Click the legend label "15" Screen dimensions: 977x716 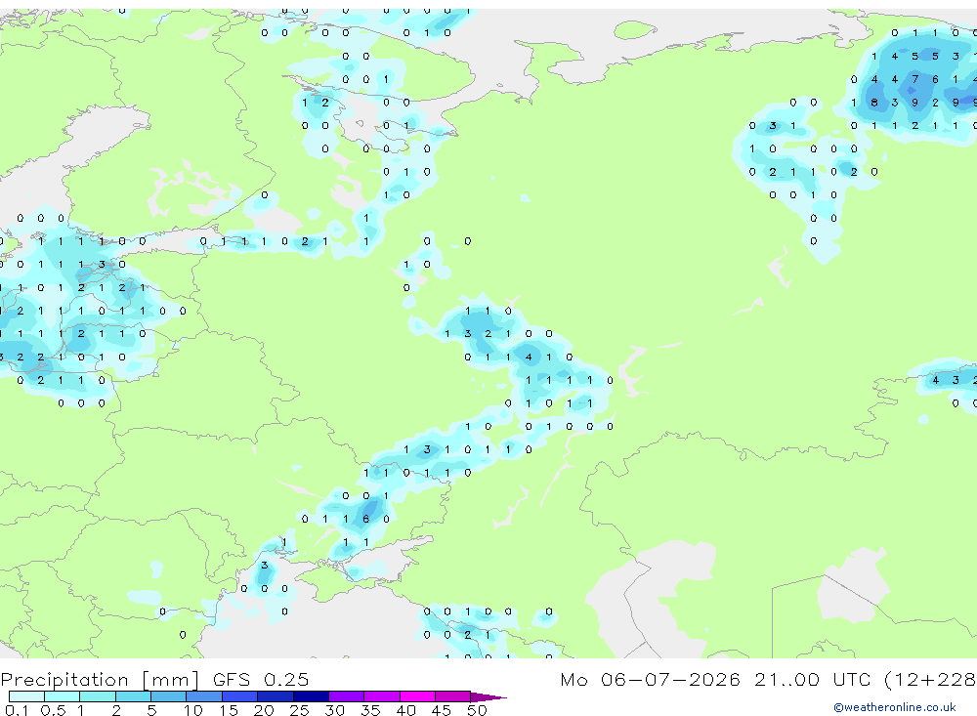click(x=228, y=710)
